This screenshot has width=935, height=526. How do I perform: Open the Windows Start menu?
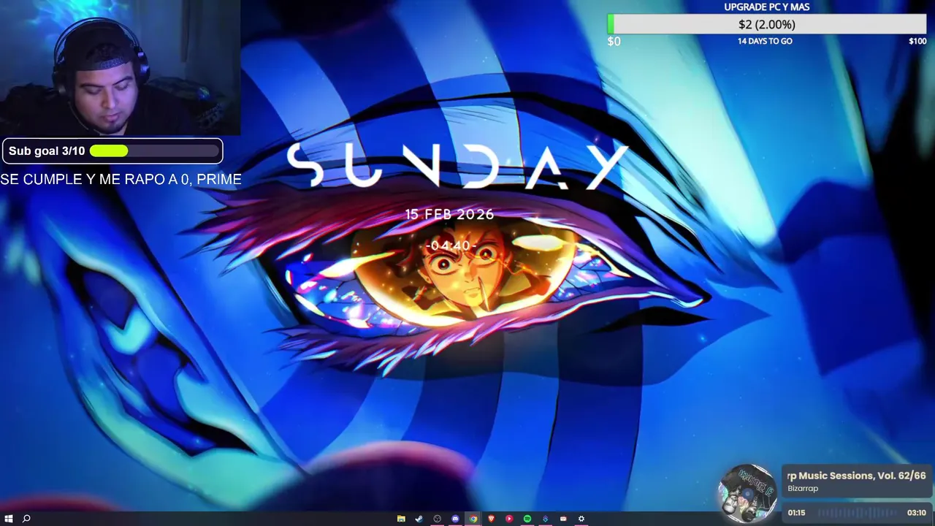tap(9, 519)
